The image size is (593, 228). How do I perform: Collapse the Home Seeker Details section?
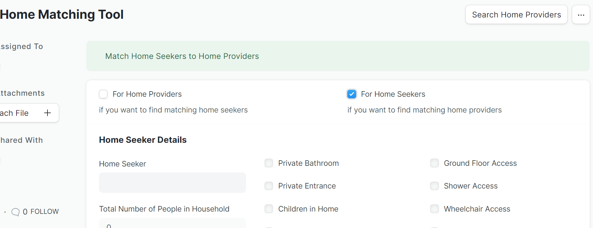coord(143,140)
